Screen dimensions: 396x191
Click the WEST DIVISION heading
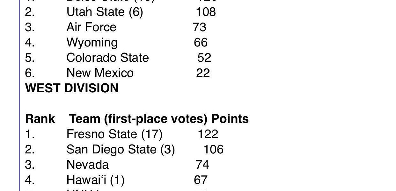72,88
